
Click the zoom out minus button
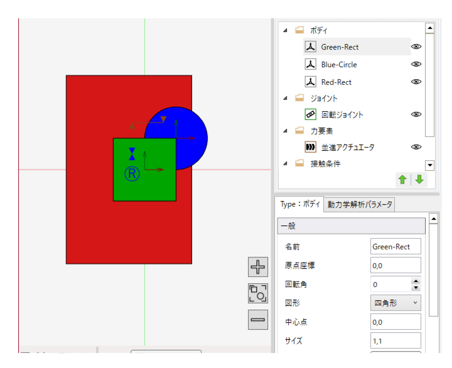[x=258, y=320]
